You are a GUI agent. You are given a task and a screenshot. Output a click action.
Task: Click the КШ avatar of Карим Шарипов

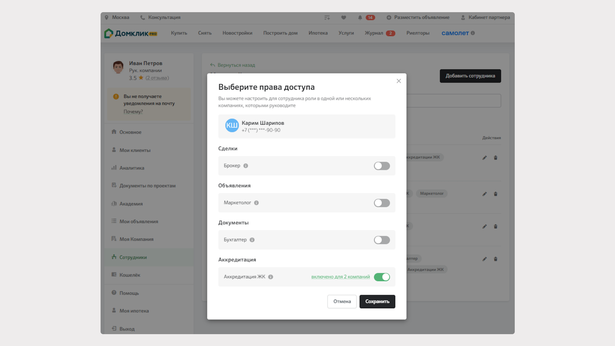pyautogui.click(x=232, y=126)
